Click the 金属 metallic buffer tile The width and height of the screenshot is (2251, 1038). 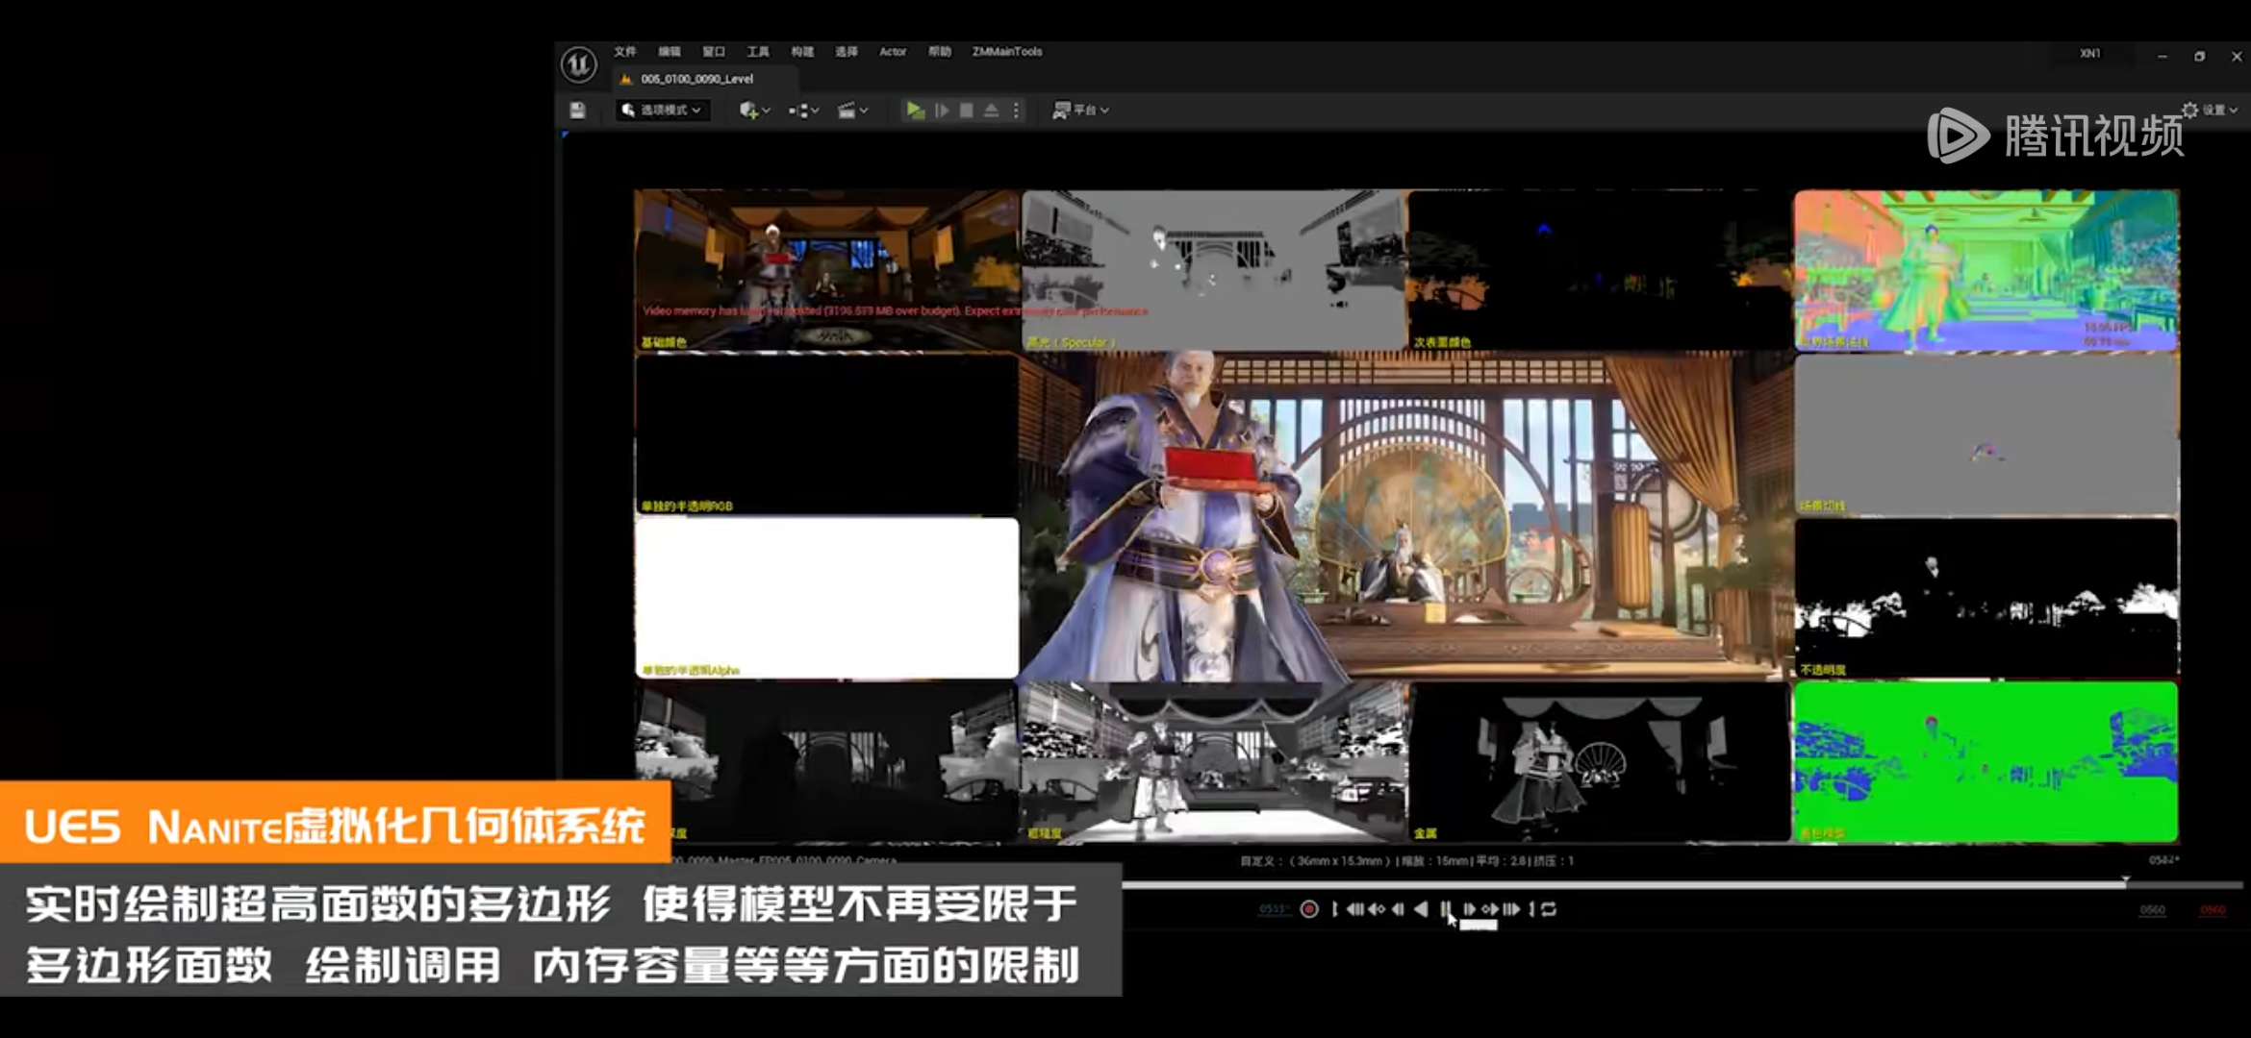pos(1600,762)
